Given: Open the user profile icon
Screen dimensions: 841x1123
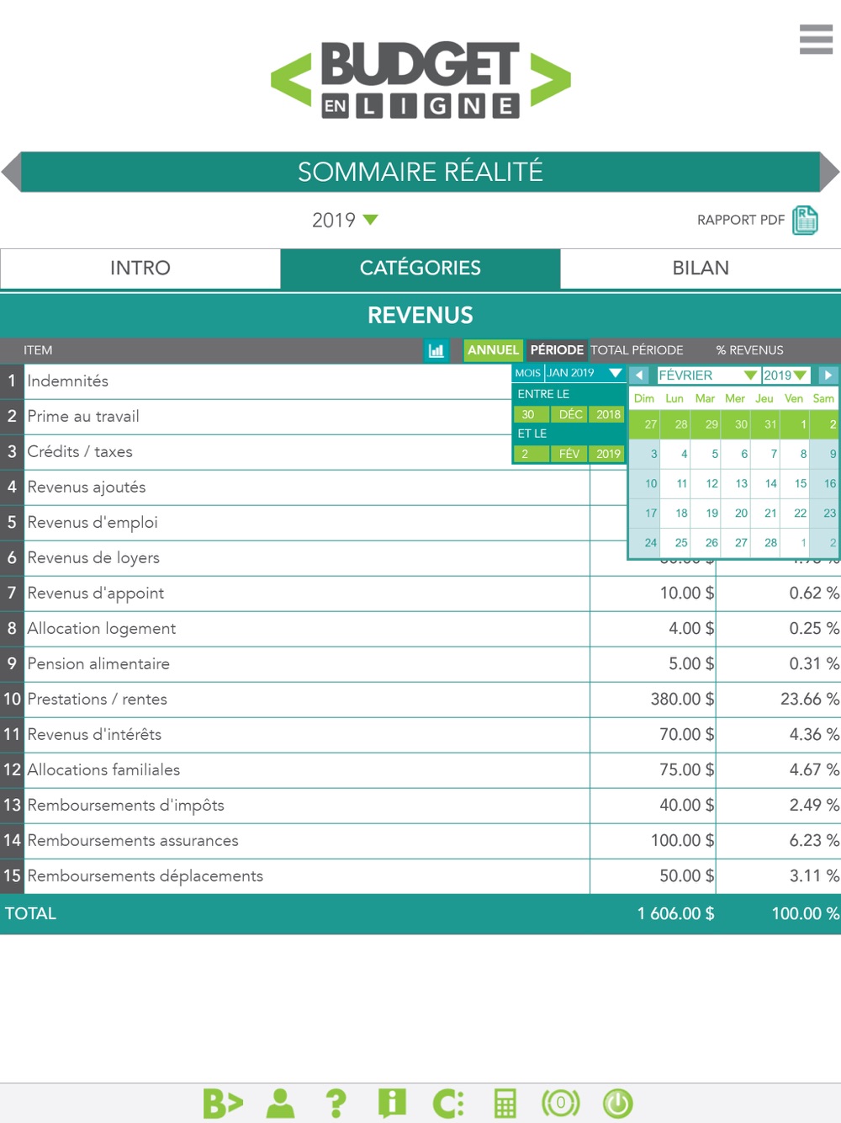Looking at the screenshot, I should point(280,1103).
